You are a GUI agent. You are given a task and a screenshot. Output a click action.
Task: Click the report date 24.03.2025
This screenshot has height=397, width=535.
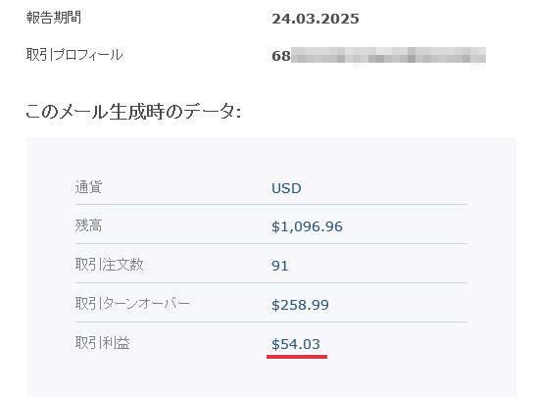pyautogui.click(x=316, y=19)
